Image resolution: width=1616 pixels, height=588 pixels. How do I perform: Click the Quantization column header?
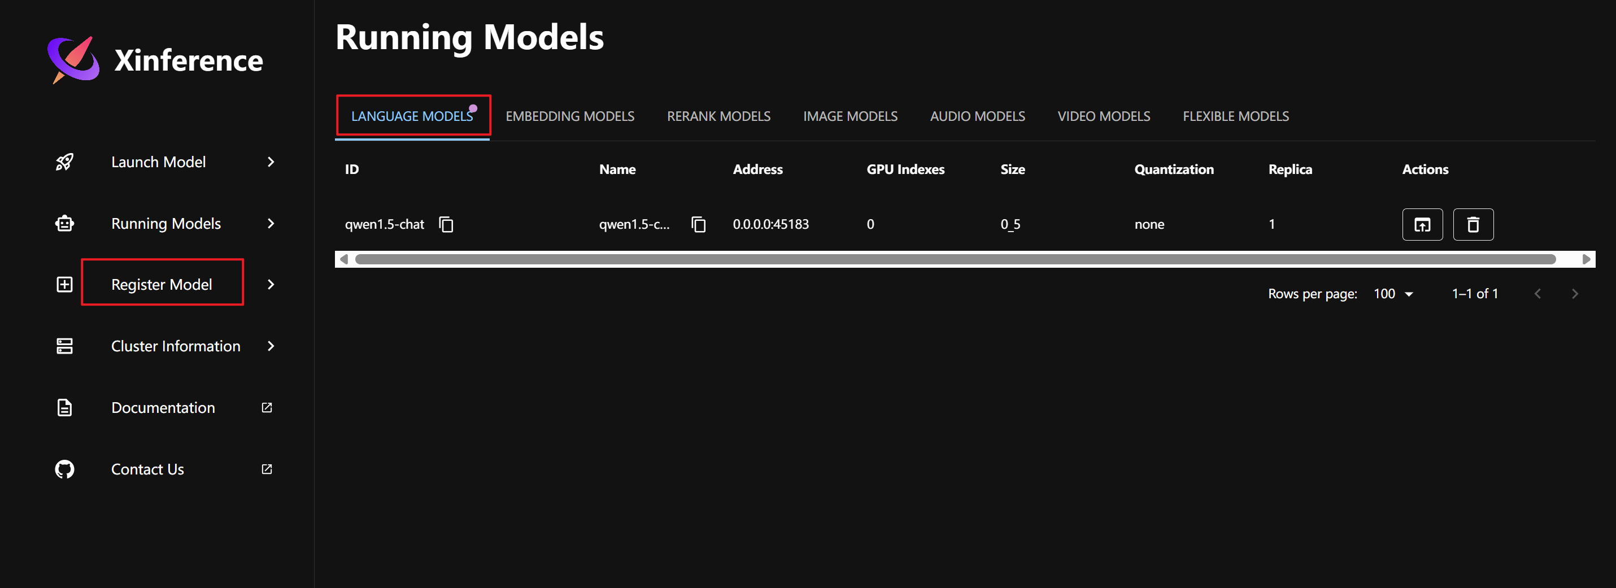coord(1174,169)
